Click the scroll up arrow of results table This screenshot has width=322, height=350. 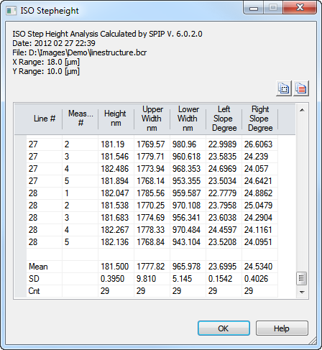point(302,110)
